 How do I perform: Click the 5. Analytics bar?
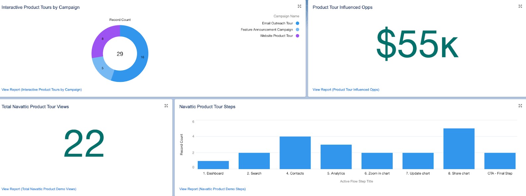(x=336, y=157)
